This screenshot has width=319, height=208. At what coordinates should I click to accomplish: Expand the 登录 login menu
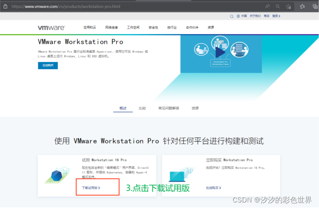pos(276,16)
